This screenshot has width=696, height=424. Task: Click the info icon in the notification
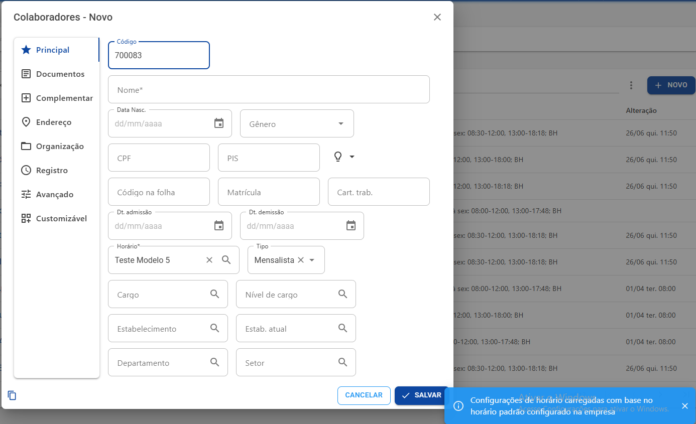point(458,406)
